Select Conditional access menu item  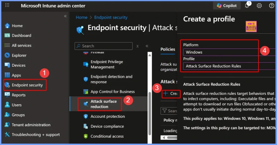pos(107,136)
